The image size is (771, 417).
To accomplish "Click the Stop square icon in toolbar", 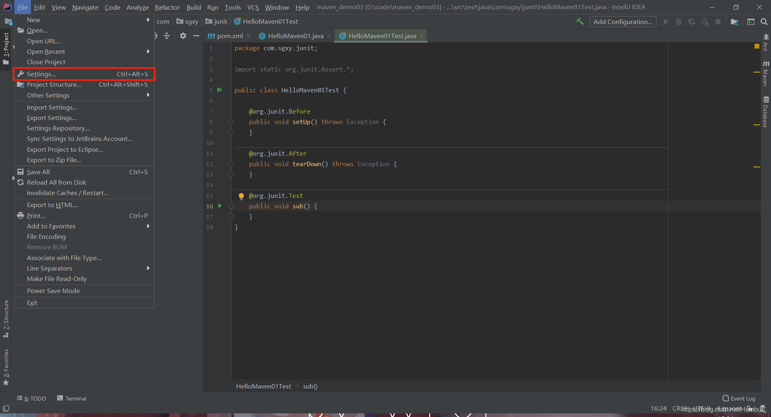I will click(718, 22).
